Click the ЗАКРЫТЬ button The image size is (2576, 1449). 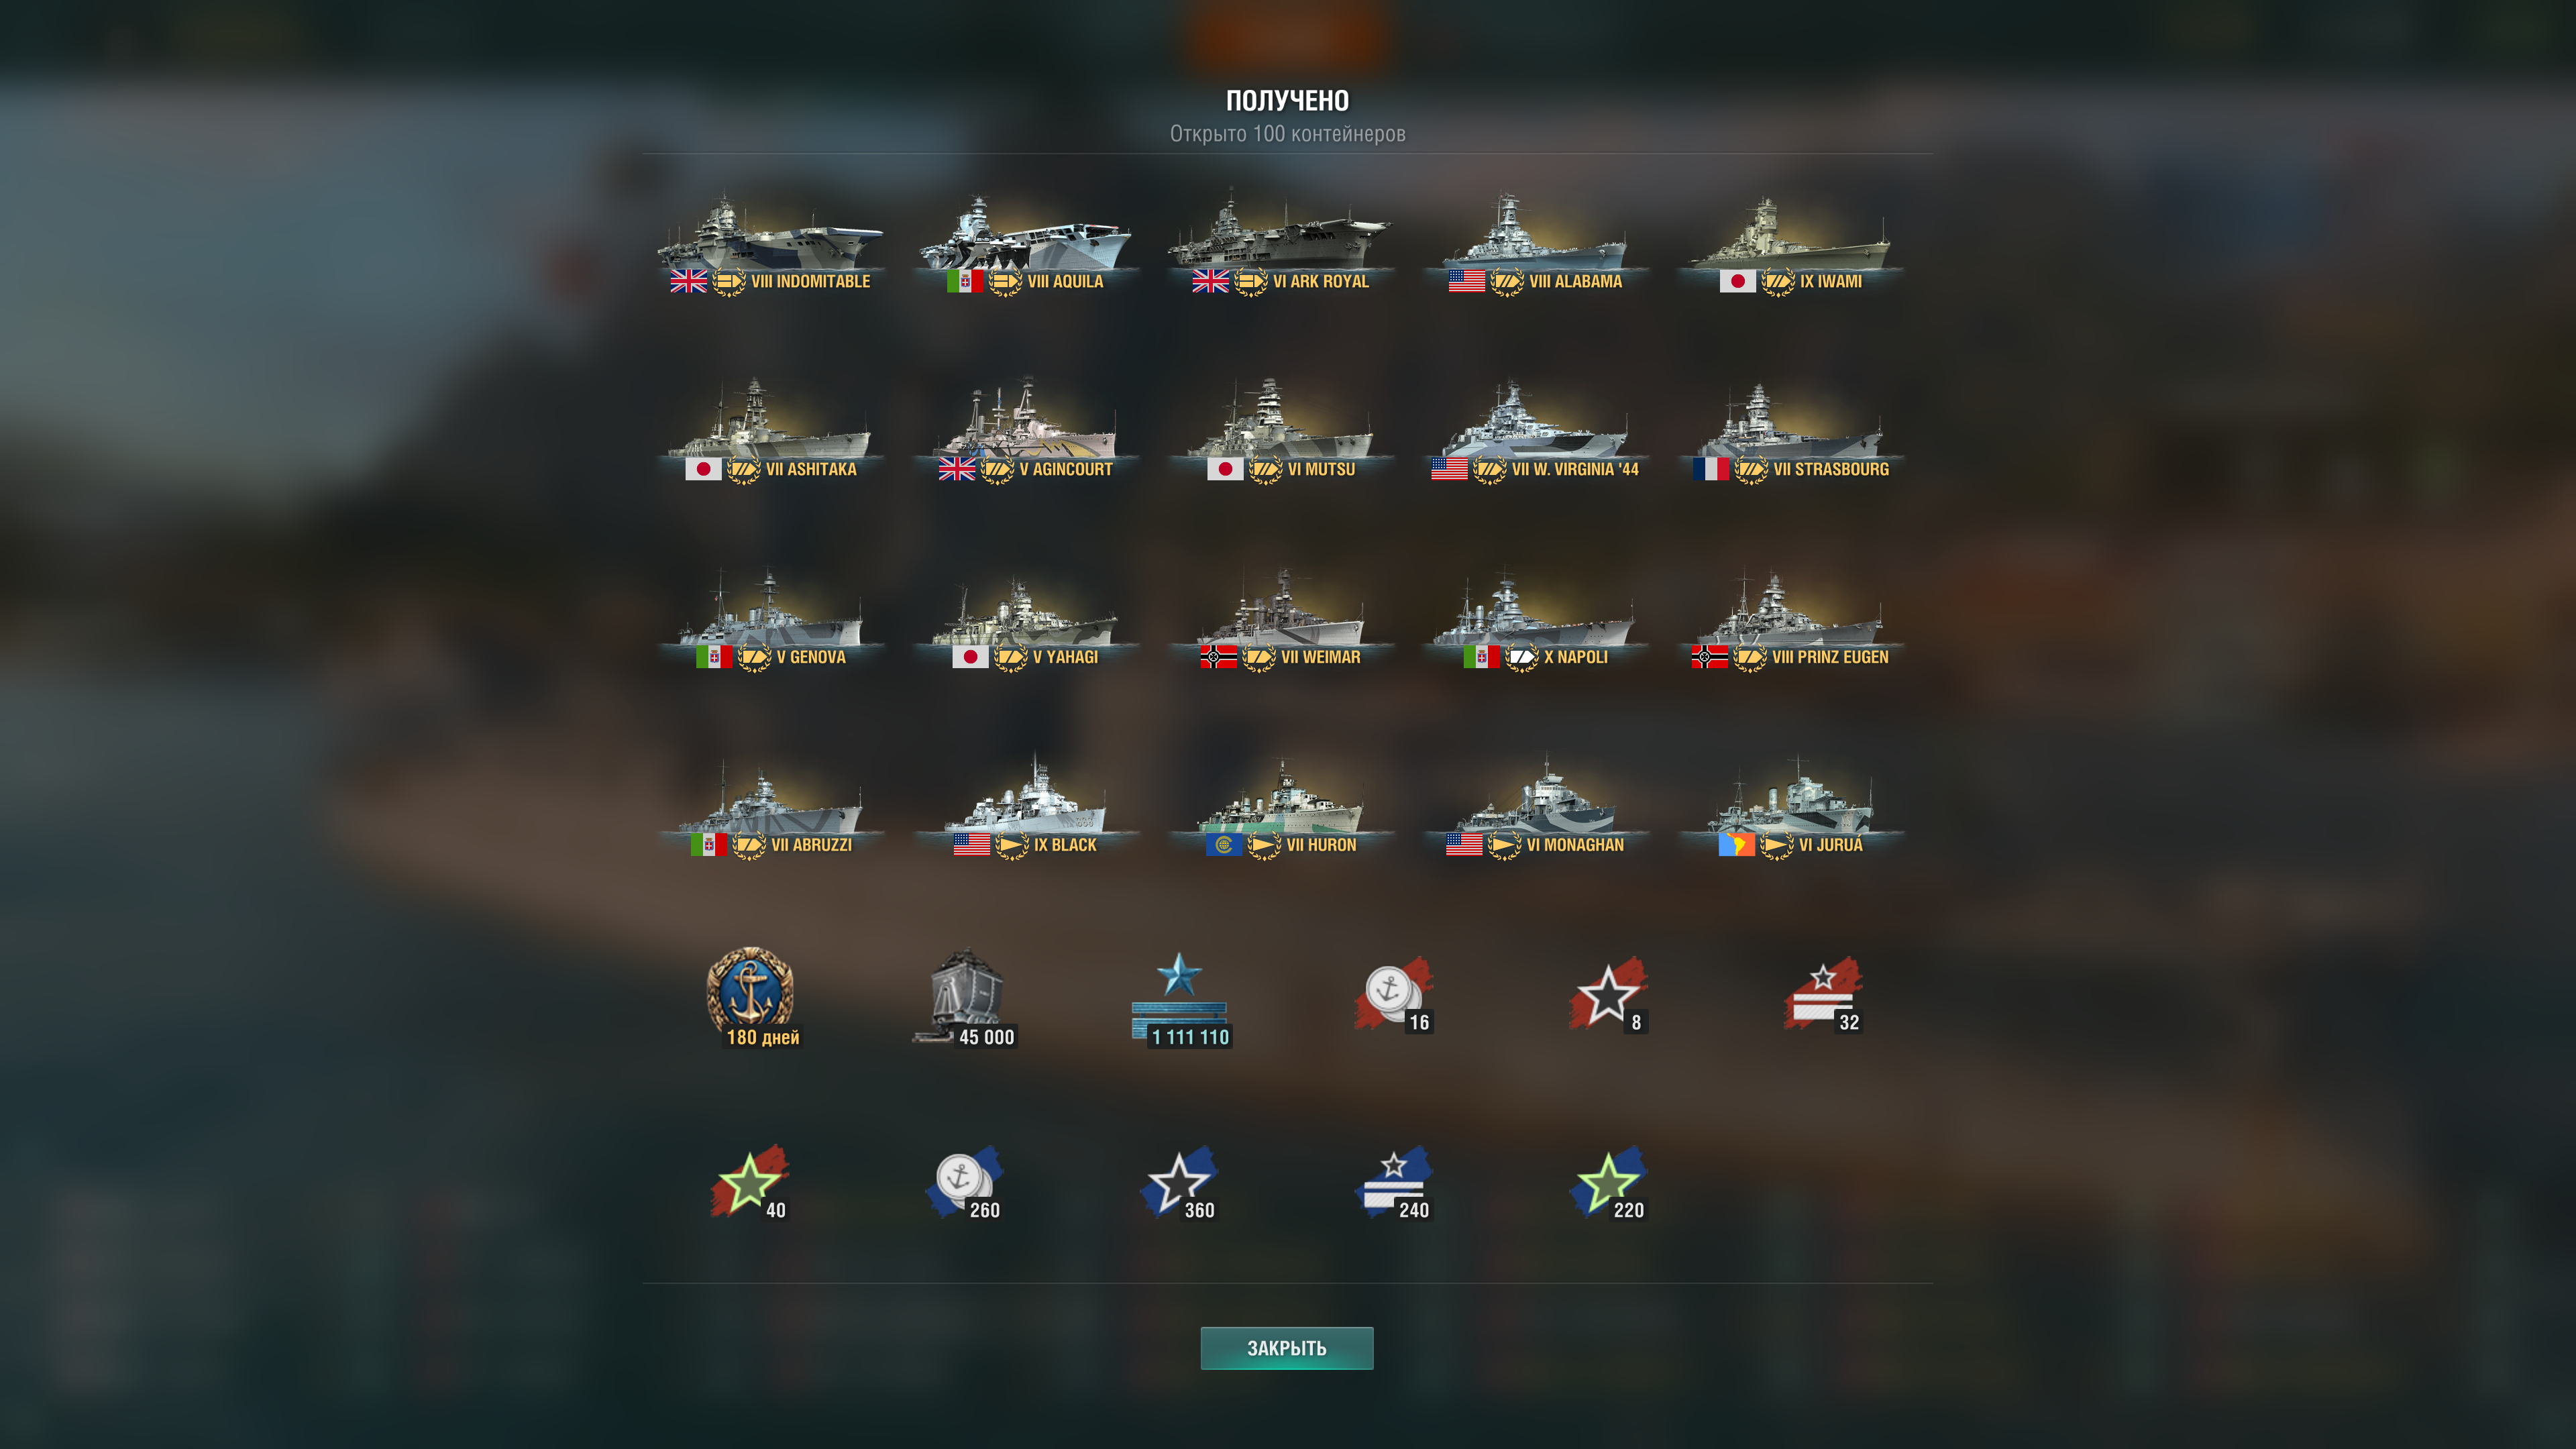tap(1287, 1348)
